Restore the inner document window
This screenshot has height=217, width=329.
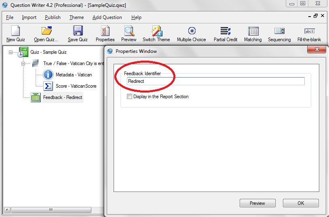click(316, 16)
